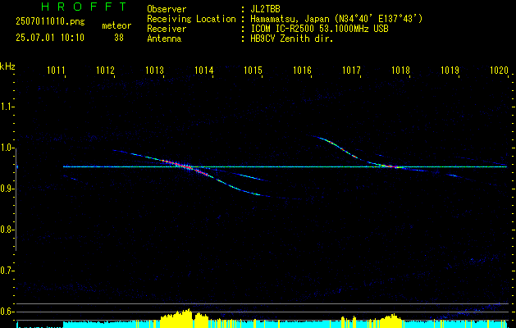Click the kHz axis unit label
Image resolution: width=516 pixels, height=328 pixels.
pos(7,66)
